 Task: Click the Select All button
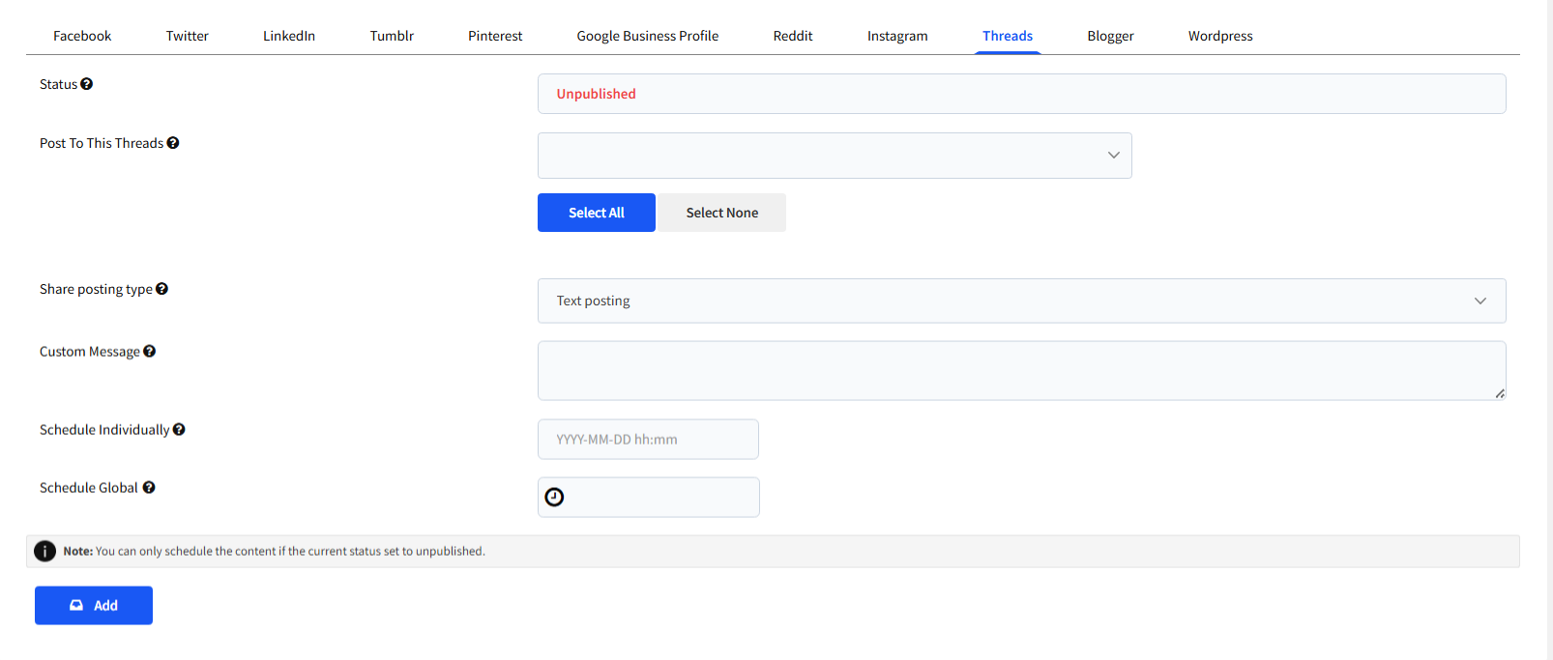tap(597, 213)
